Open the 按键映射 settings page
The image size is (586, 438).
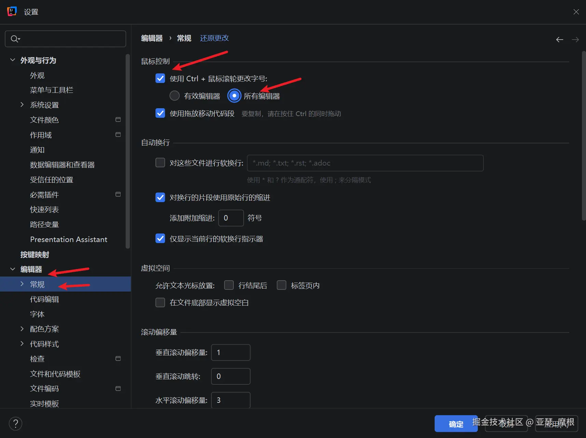point(35,254)
